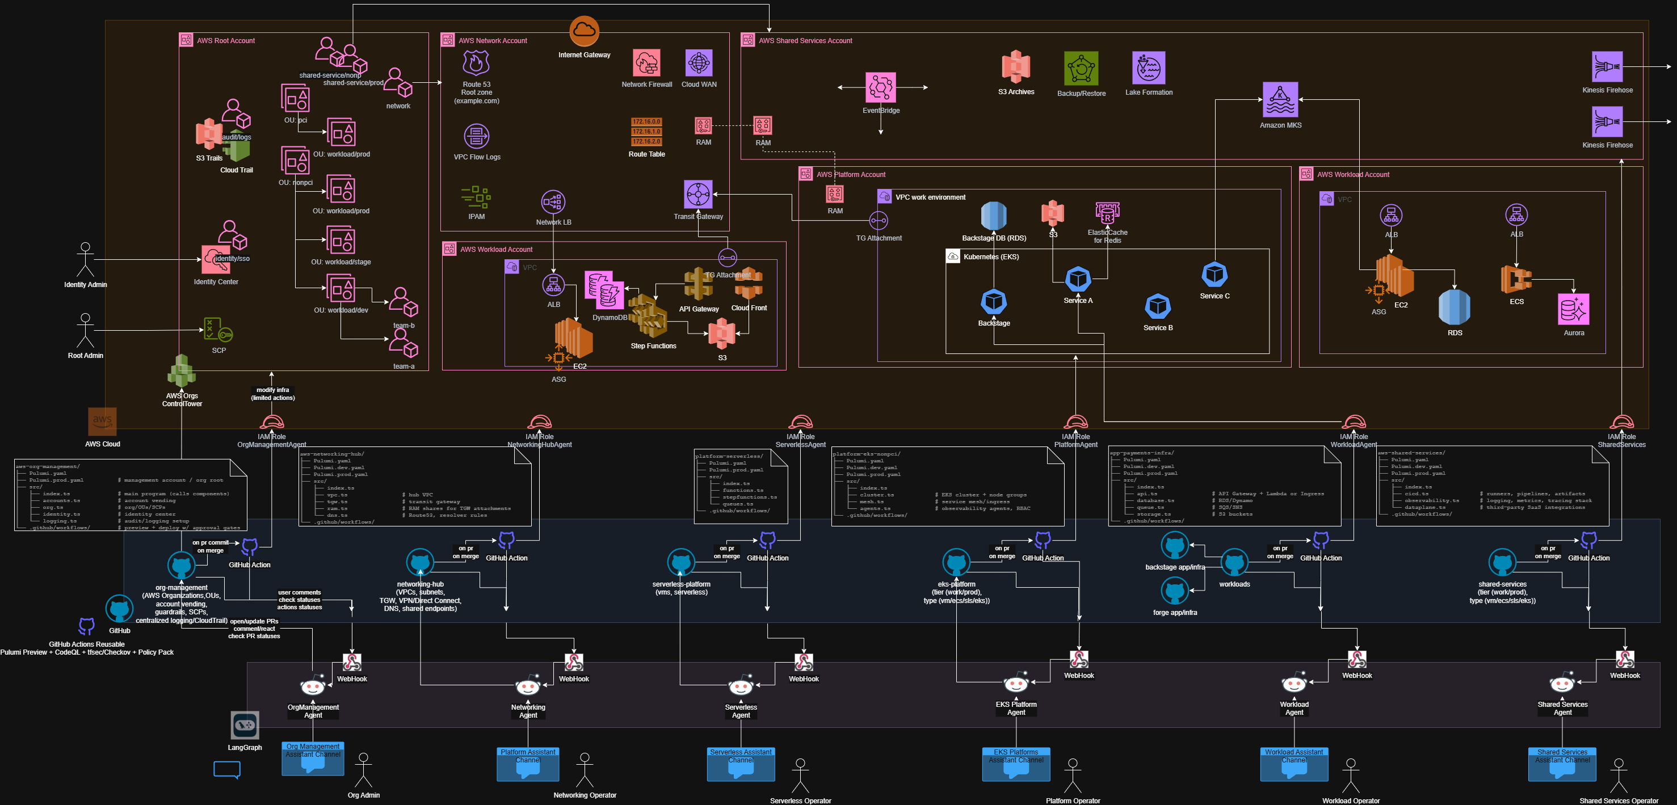Click the Identity Admin actor figure

(85, 259)
